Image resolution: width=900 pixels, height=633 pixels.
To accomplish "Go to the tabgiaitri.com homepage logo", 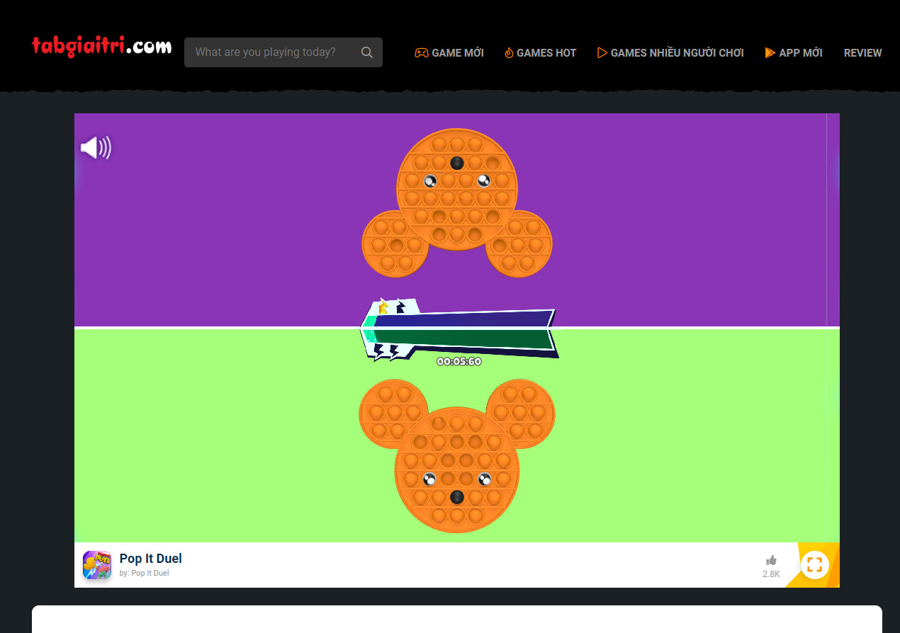I will point(101,47).
